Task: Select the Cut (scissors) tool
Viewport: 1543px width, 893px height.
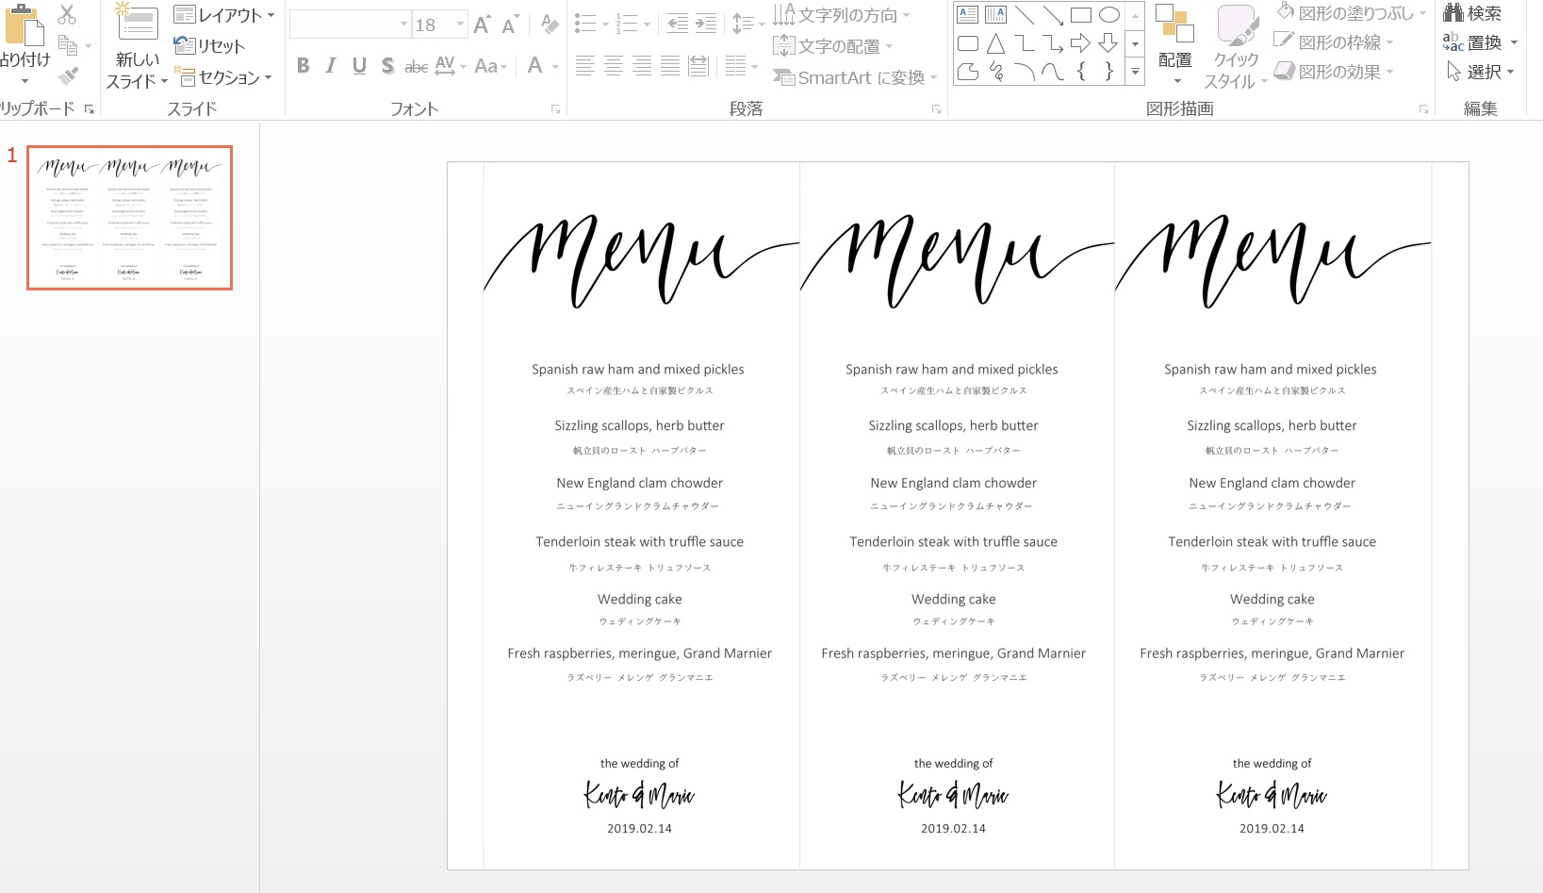Action: point(66,15)
